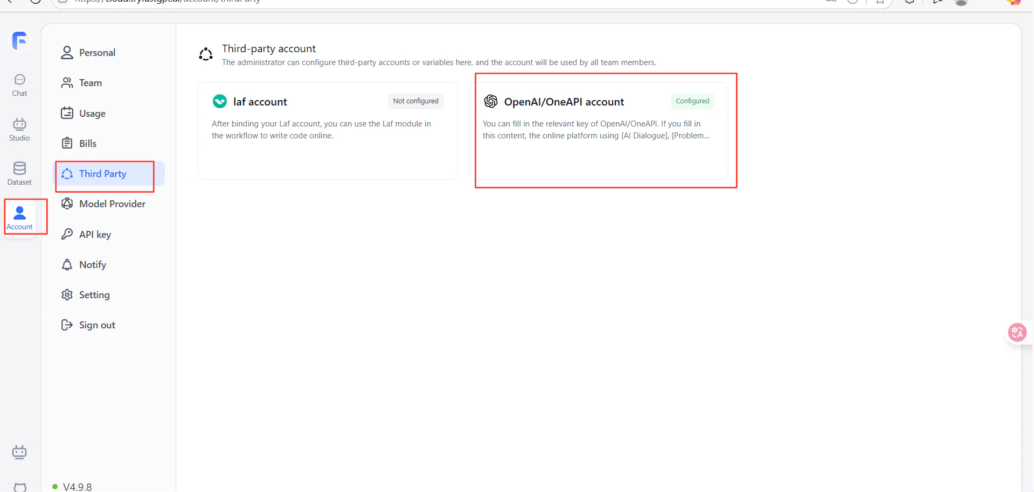Select the Third Party menu item
Screen dimensions: 1034x492
coord(102,173)
